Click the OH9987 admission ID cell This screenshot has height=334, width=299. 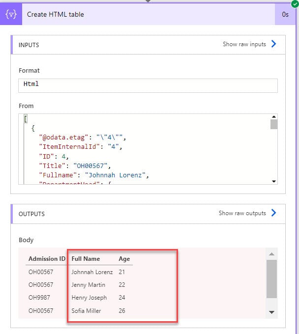pyautogui.click(x=39, y=298)
